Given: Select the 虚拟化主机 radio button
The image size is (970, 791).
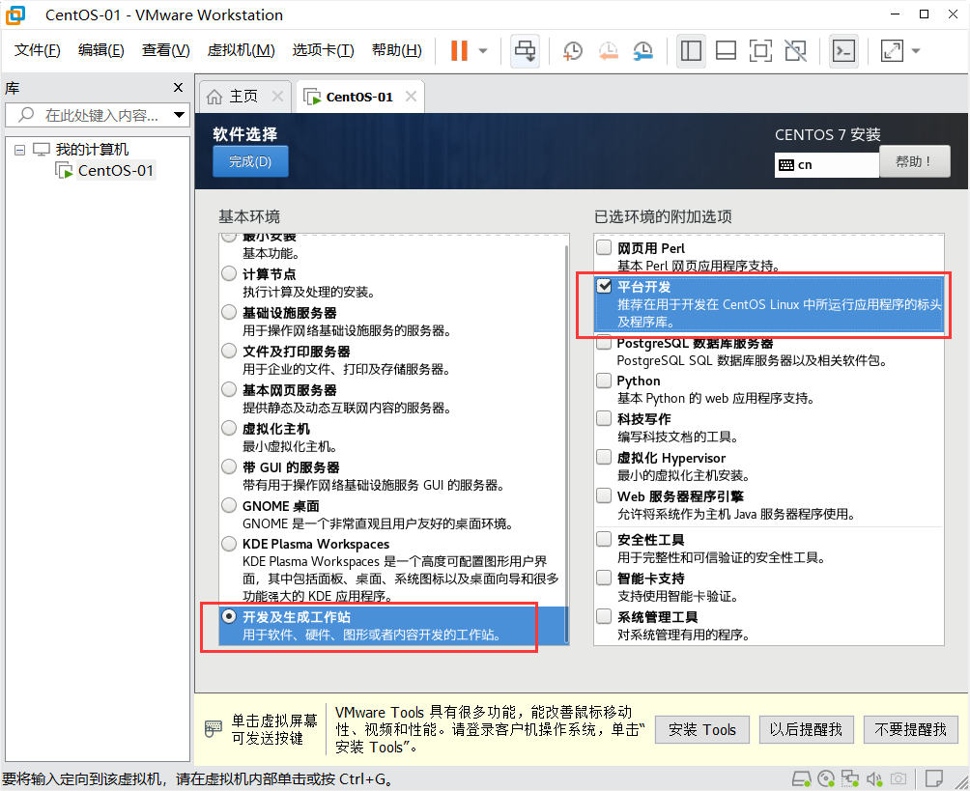Looking at the screenshot, I should 229,428.
